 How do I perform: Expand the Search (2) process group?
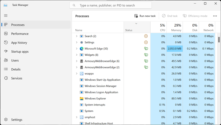coord(76,36)
